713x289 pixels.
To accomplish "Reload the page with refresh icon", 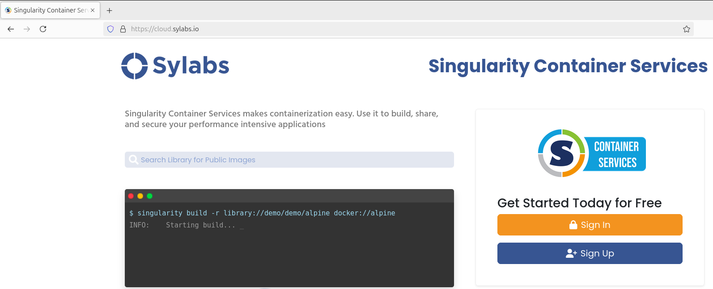I will point(43,29).
